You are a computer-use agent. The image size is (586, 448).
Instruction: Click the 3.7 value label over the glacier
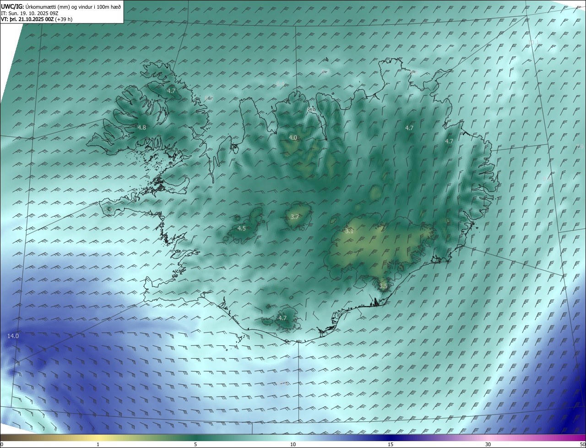click(x=294, y=217)
